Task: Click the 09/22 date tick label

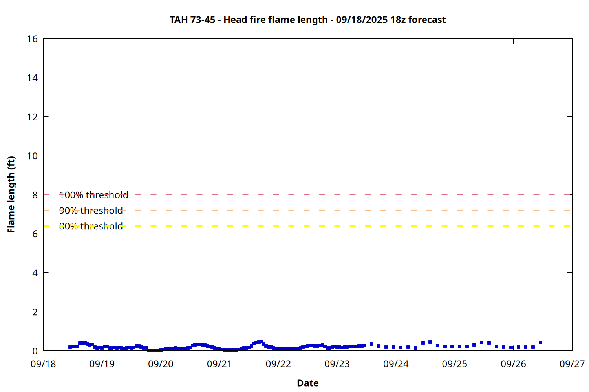Action: tap(278, 364)
